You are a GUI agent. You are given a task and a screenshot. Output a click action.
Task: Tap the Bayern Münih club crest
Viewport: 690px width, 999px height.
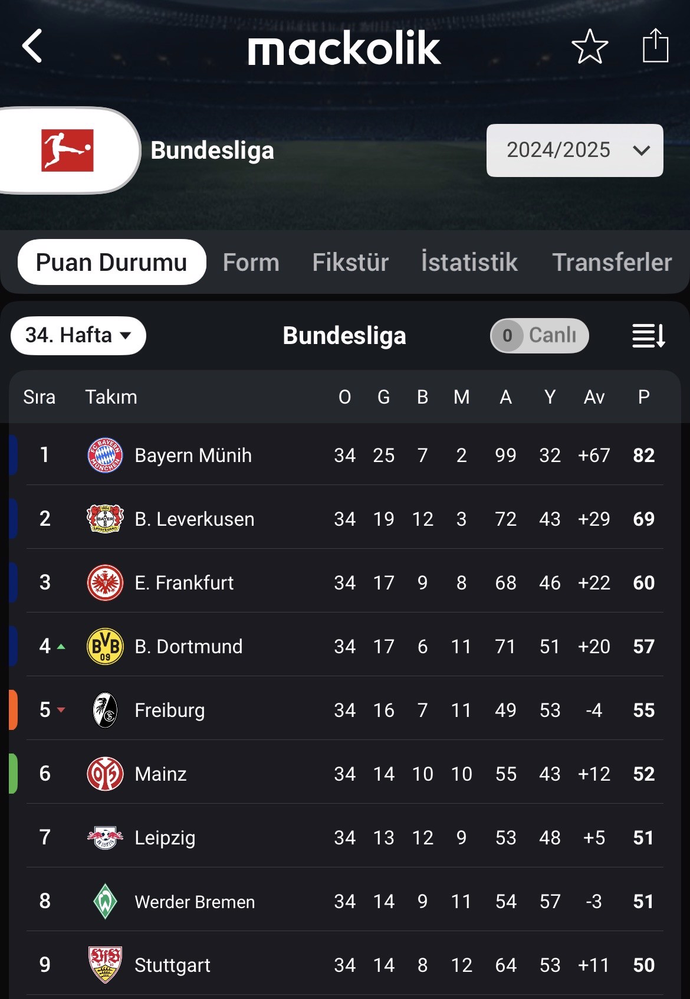tap(105, 456)
